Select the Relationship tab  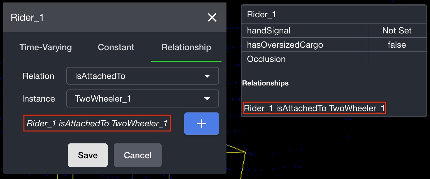click(186, 47)
